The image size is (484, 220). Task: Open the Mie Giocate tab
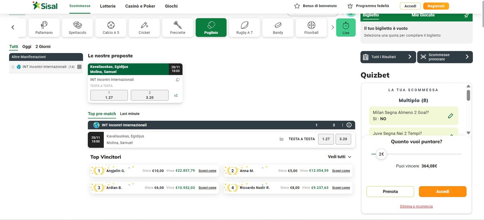coord(423,15)
